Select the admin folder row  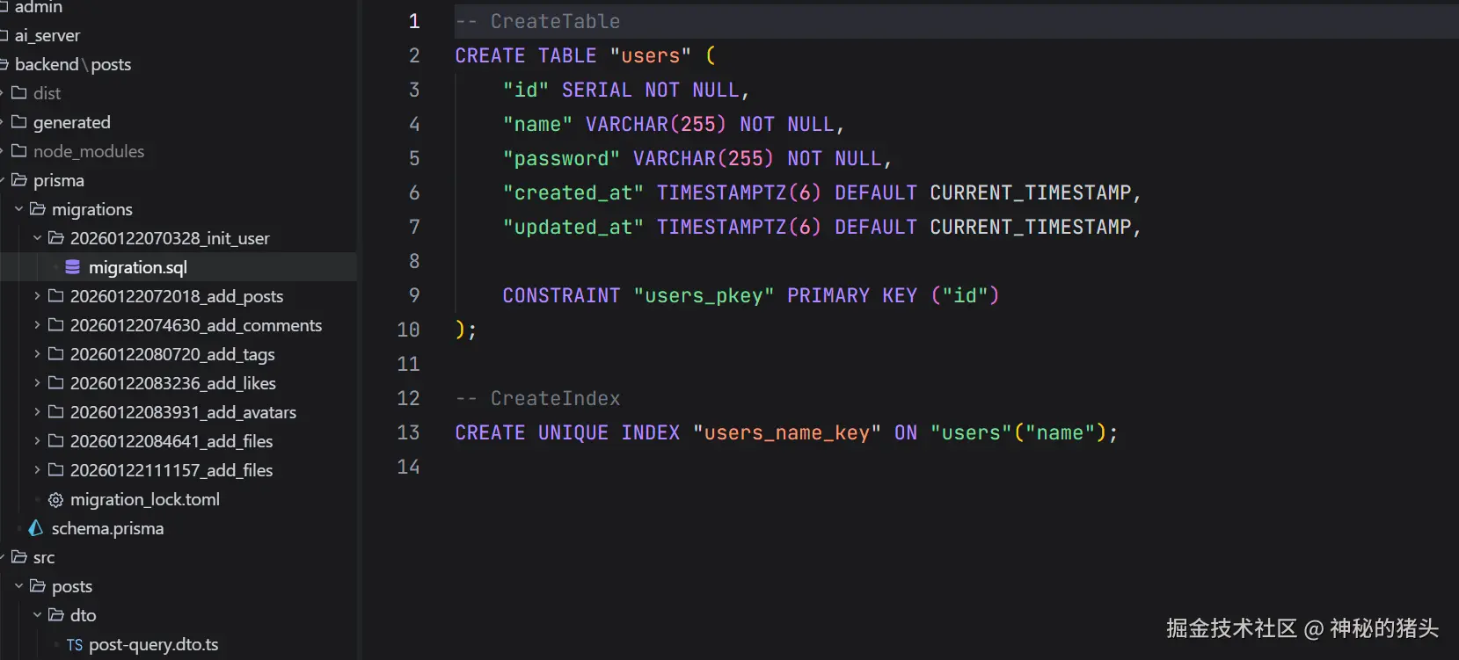coord(179,7)
